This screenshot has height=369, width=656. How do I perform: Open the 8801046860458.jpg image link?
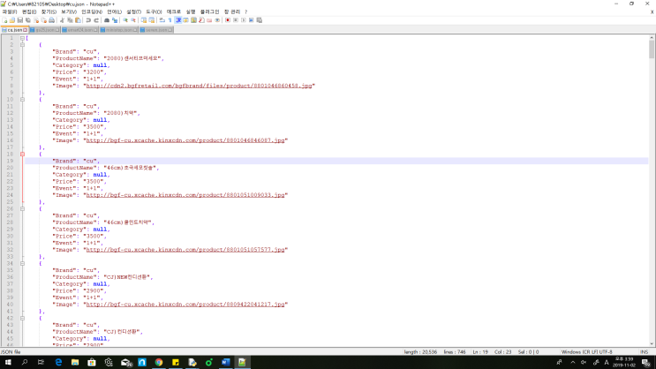[x=199, y=86]
